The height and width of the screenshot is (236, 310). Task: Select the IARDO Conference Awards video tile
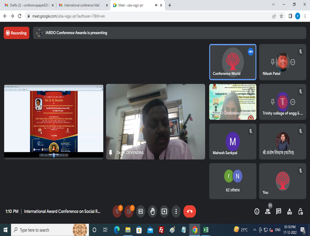point(233,102)
